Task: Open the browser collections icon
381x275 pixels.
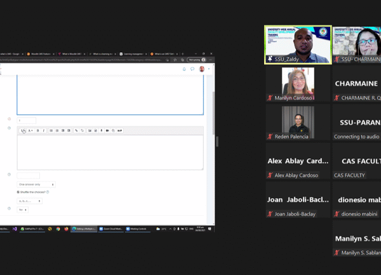Action: pyautogui.click(x=182, y=60)
